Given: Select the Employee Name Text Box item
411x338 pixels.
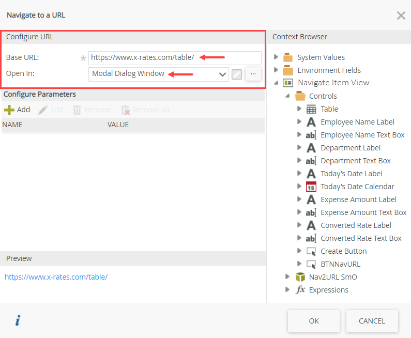Looking at the screenshot, I should (362, 135).
